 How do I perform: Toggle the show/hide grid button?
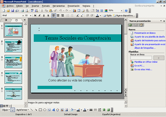coord(101,11)
